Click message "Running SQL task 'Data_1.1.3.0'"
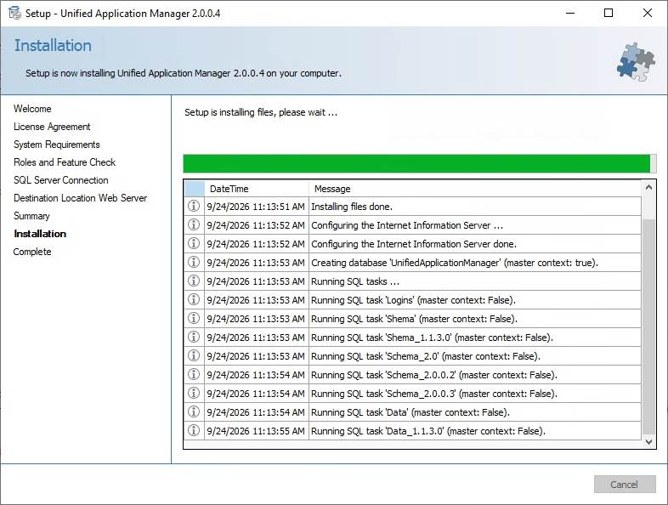 pos(428,431)
